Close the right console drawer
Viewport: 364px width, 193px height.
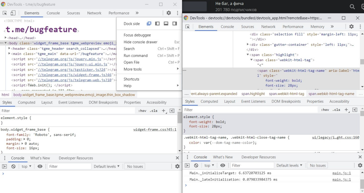click(x=360, y=157)
